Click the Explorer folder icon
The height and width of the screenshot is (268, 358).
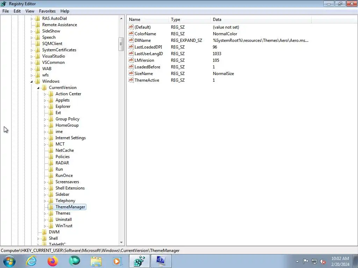click(x=51, y=106)
